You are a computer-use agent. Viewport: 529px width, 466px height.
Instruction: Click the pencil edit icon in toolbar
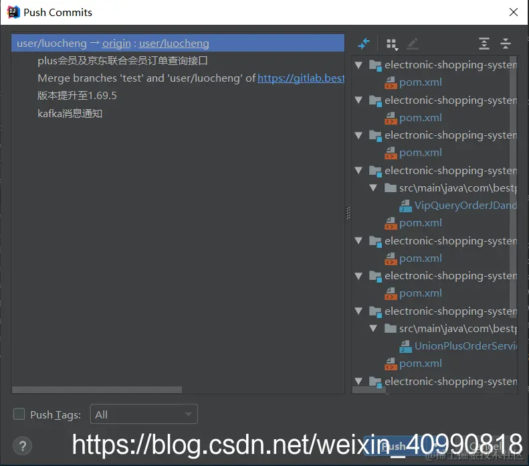(412, 44)
